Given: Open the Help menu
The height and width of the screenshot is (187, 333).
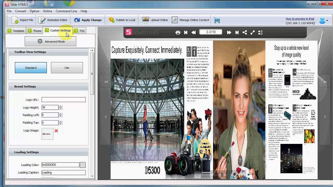Looking at the screenshot, I should 84,11.
